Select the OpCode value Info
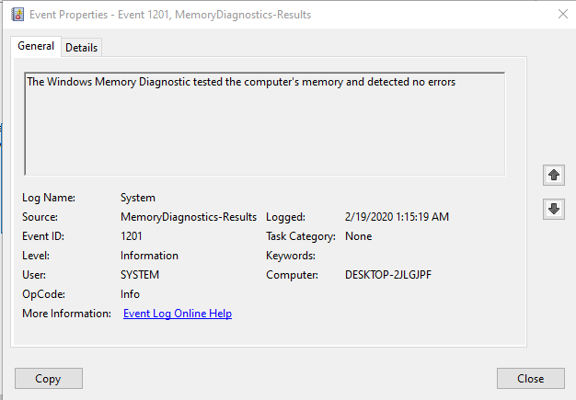The width and height of the screenshot is (576, 400). 130,294
